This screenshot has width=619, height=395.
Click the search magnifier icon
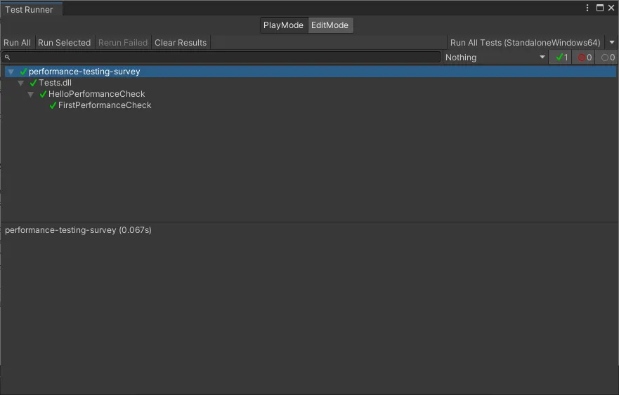(7, 58)
